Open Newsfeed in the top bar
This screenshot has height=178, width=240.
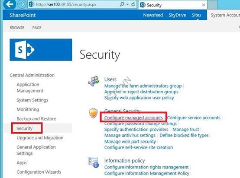coord(153,15)
